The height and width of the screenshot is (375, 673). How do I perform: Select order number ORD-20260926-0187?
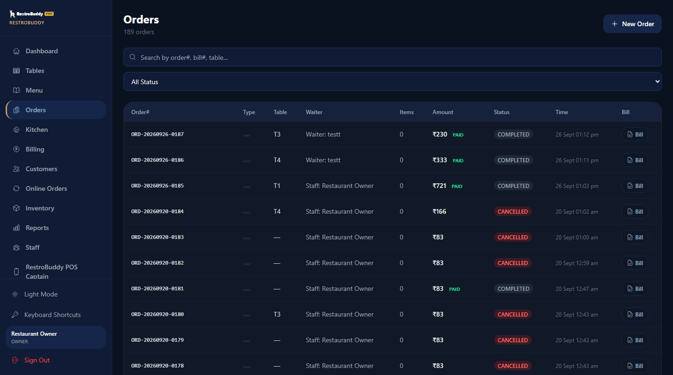point(158,134)
